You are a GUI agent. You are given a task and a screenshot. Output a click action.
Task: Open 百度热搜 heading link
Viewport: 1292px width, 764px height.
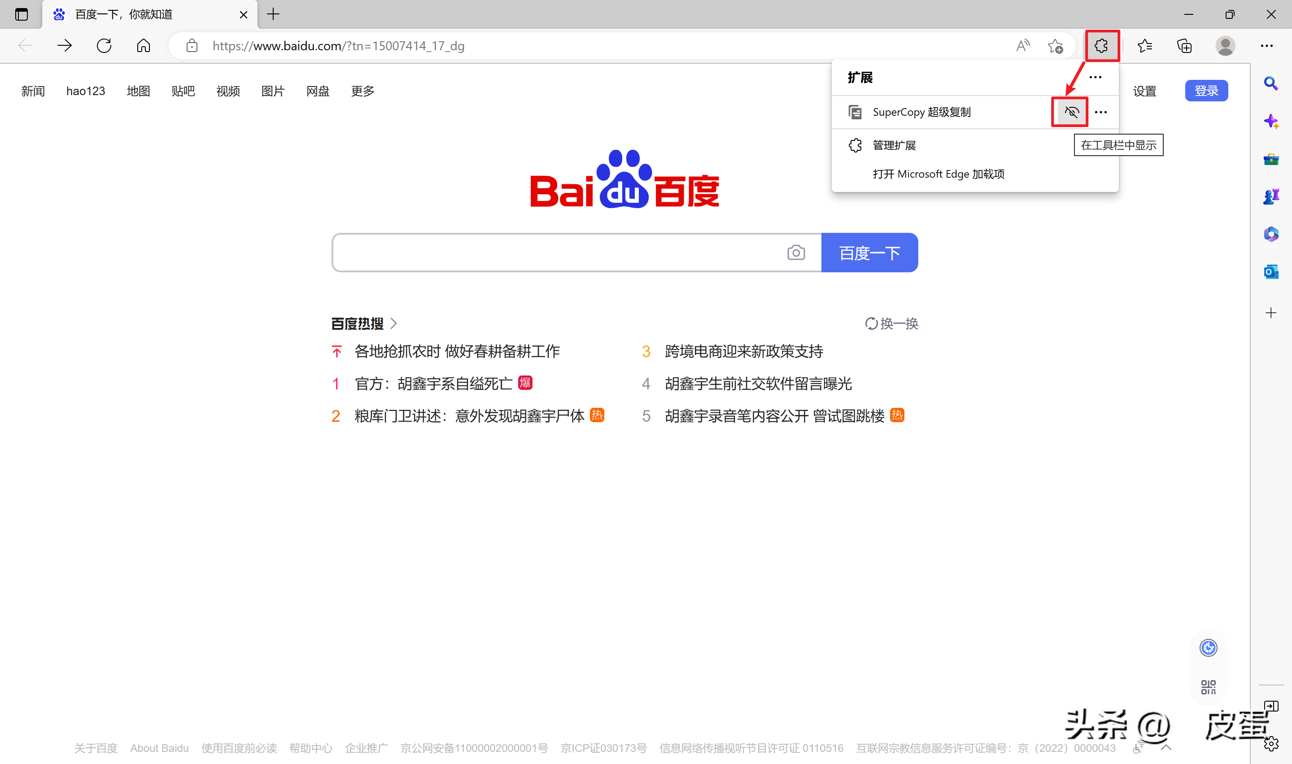click(x=364, y=323)
